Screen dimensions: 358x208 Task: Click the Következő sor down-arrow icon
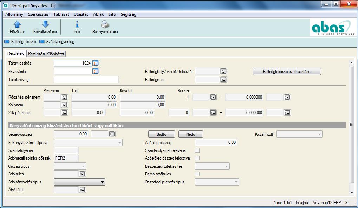(x=45, y=25)
